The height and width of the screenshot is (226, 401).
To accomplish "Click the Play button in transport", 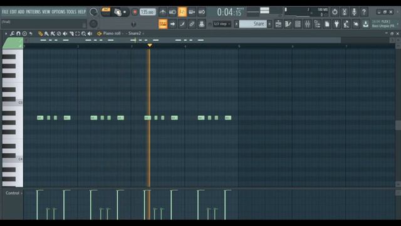I will pyautogui.click(x=117, y=12).
